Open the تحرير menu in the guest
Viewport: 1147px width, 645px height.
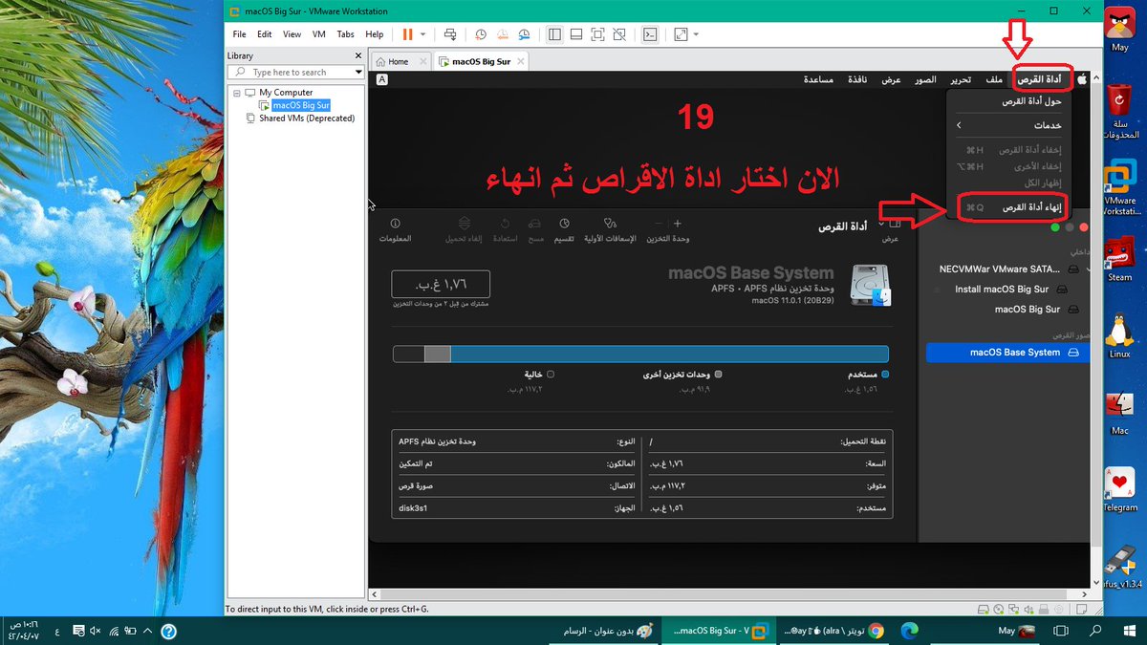(x=961, y=79)
